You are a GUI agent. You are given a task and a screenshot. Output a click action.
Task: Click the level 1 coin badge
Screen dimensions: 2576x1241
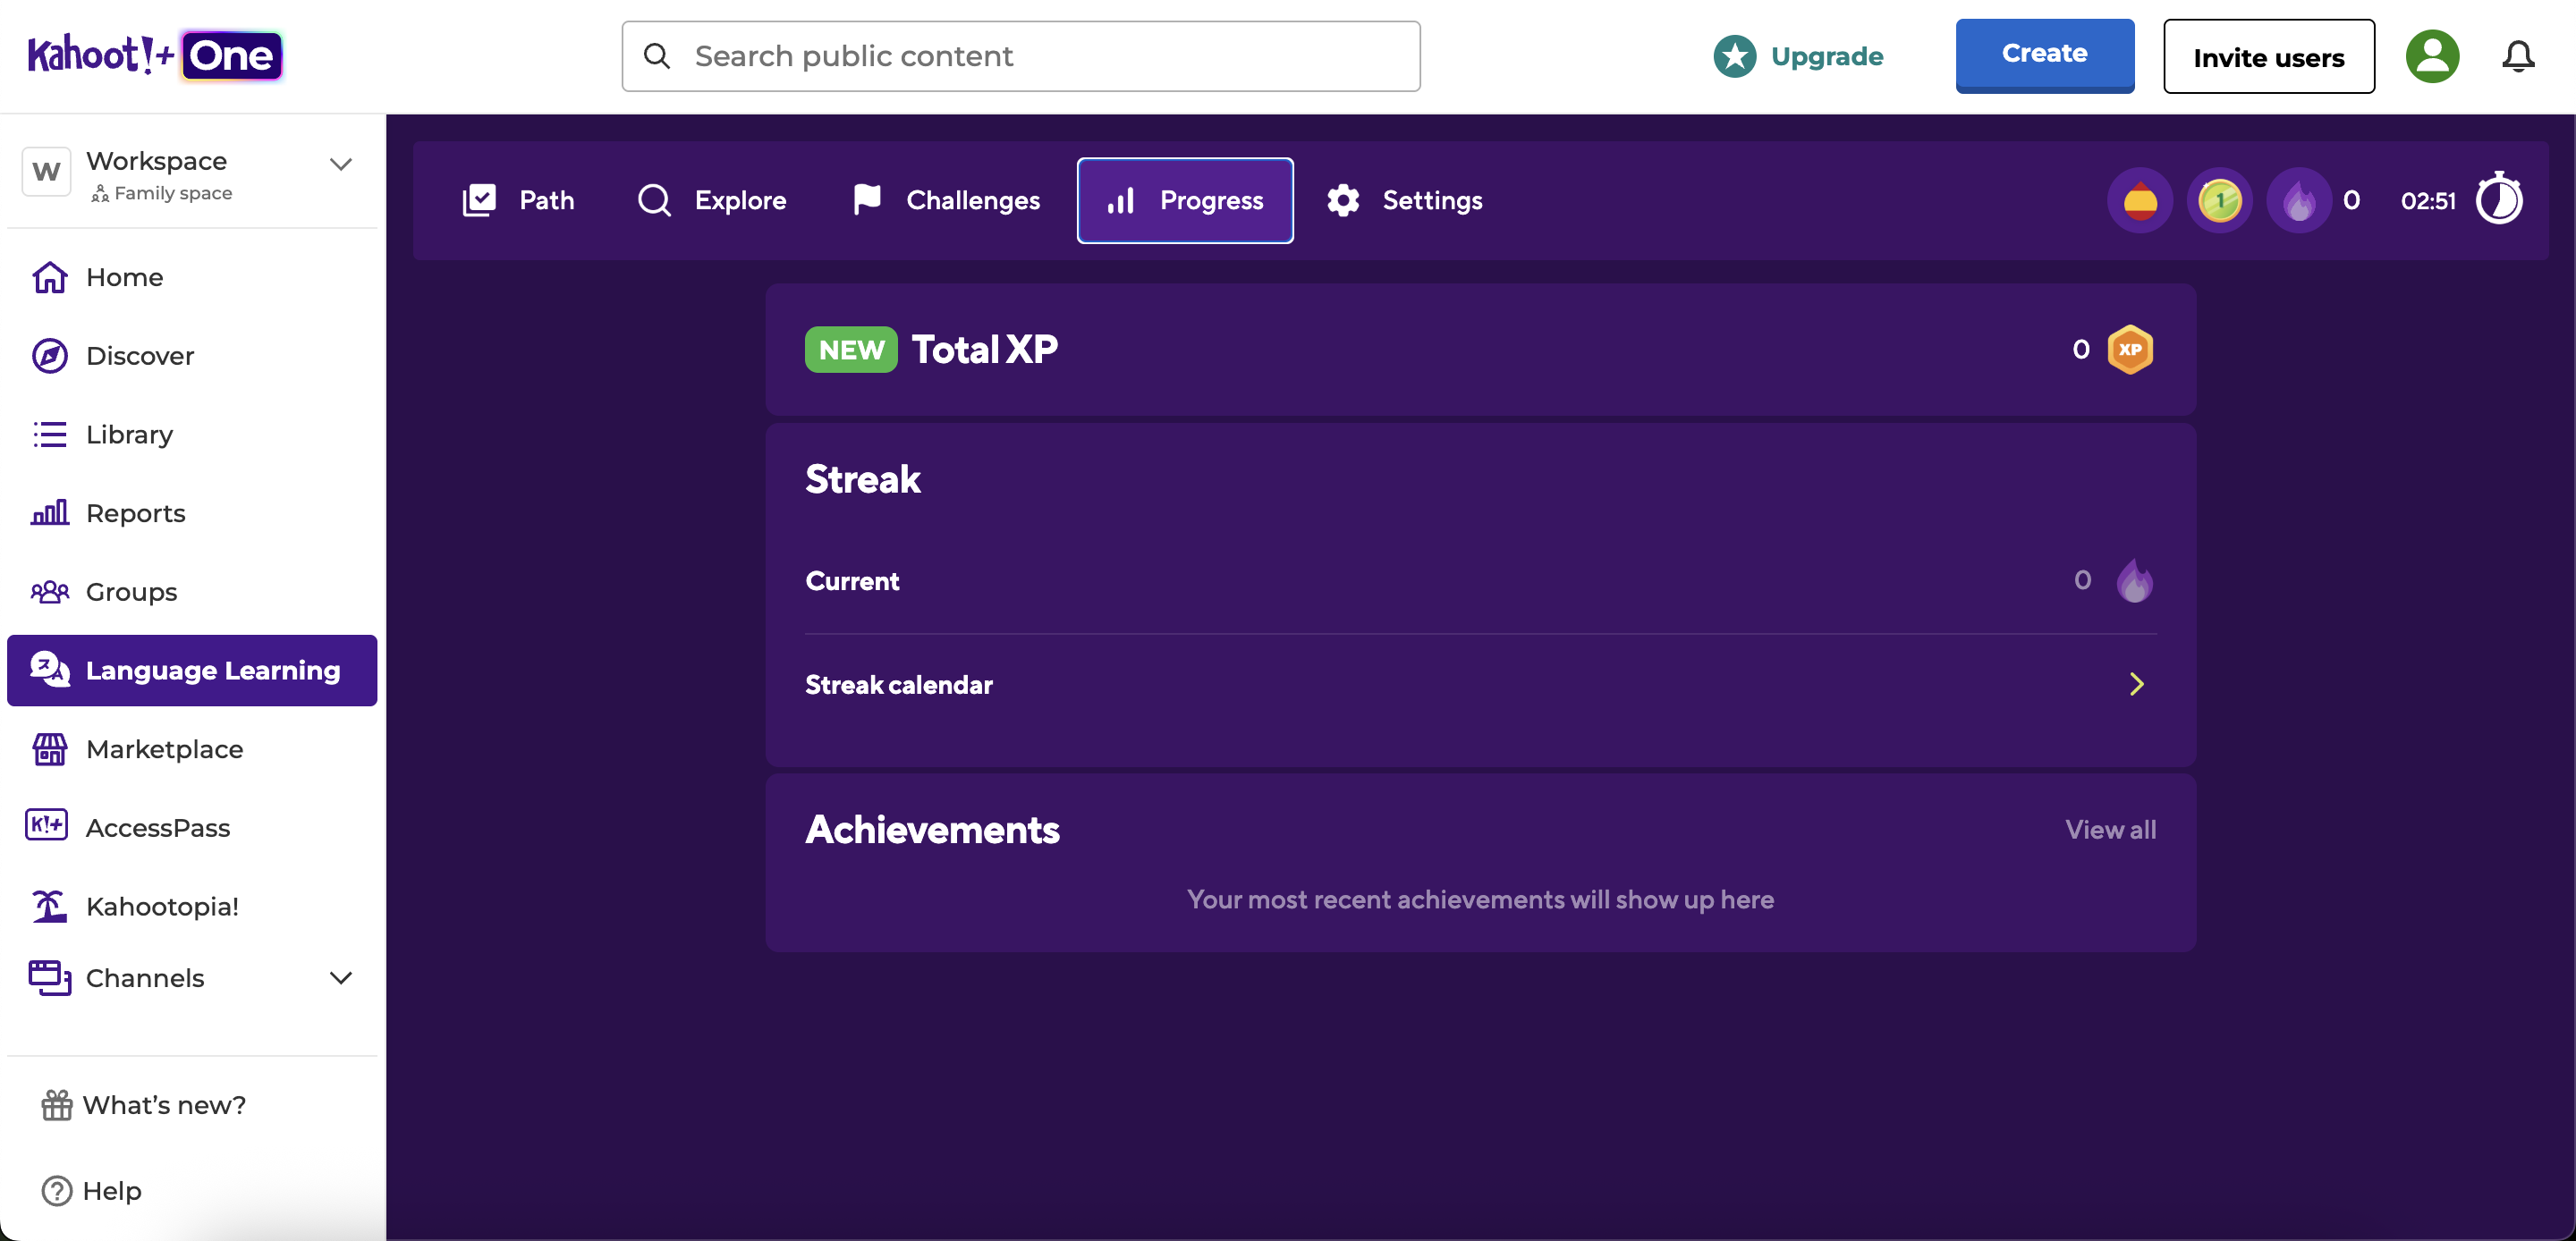[2219, 200]
